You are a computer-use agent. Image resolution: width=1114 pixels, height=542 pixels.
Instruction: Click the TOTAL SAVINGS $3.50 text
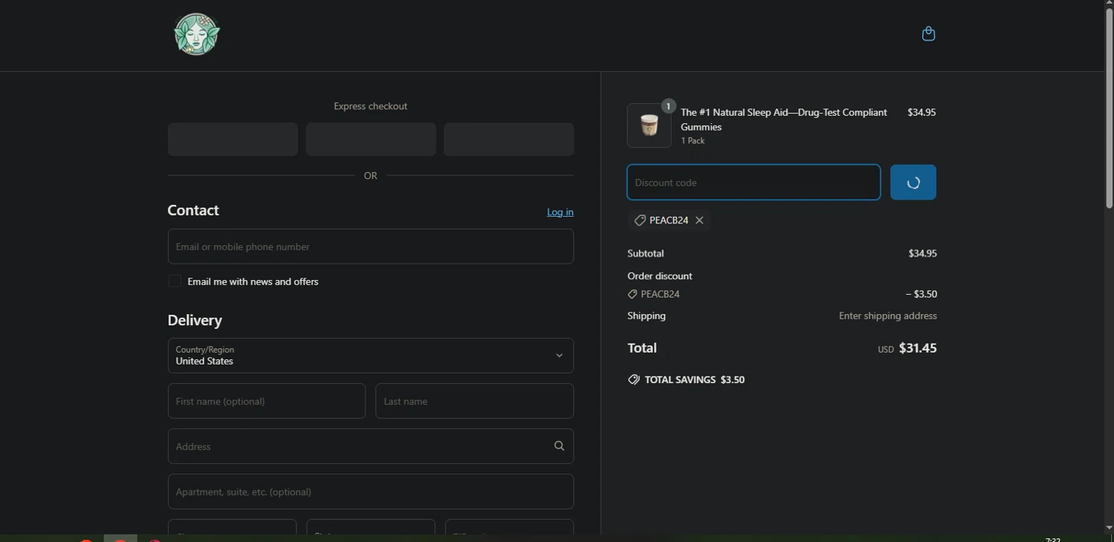click(694, 379)
